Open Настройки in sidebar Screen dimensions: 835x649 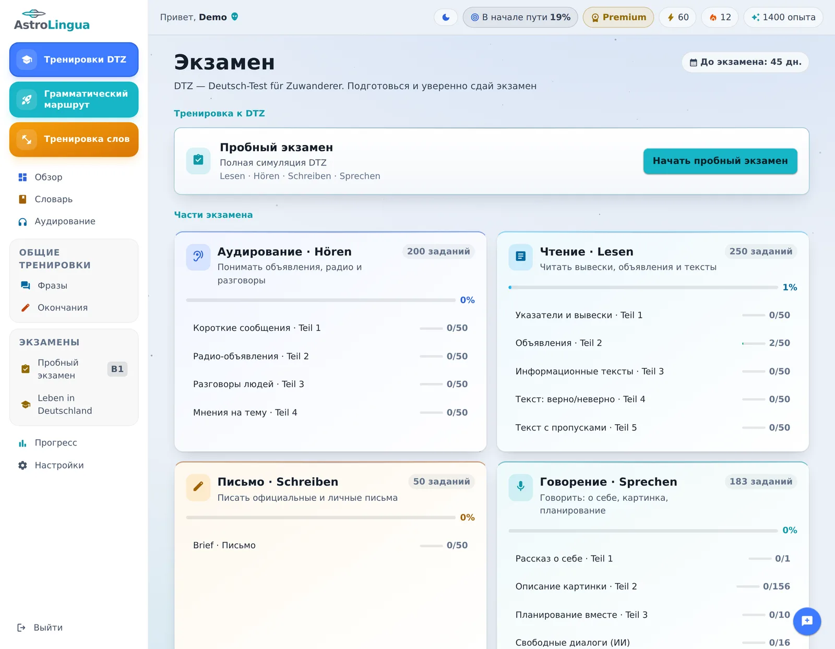click(x=74, y=465)
